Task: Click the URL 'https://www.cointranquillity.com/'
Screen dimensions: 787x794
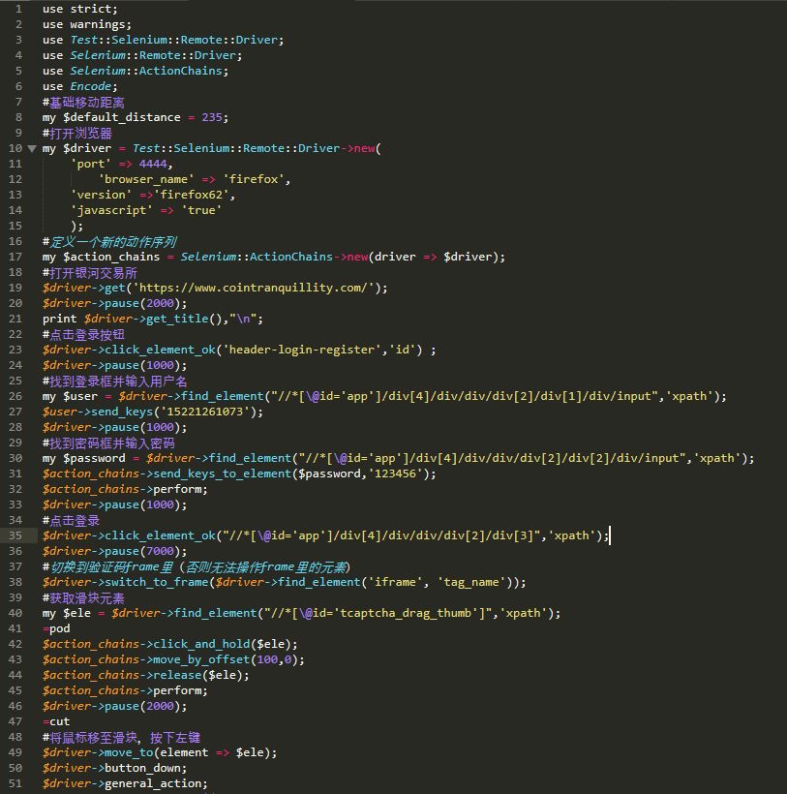Action: click(x=253, y=288)
